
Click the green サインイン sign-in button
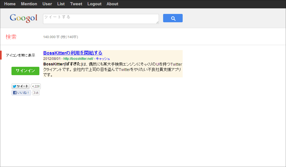pyautogui.click(x=25, y=71)
